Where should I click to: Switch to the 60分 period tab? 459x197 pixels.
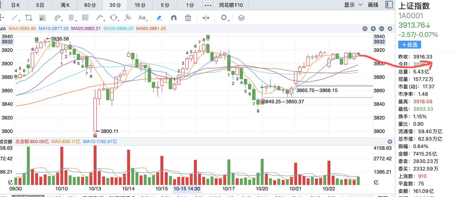click(x=90, y=5)
